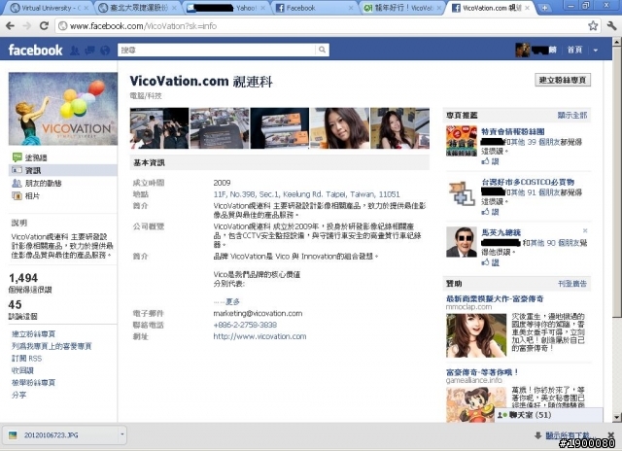Open the 富豪傳奇-等著你哦 ad title
This screenshot has height=451, width=622.
point(482,372)
